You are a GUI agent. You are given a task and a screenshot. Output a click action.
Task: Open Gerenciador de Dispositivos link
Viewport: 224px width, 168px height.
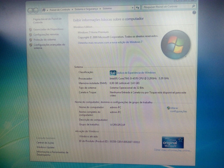click(48, 29)
